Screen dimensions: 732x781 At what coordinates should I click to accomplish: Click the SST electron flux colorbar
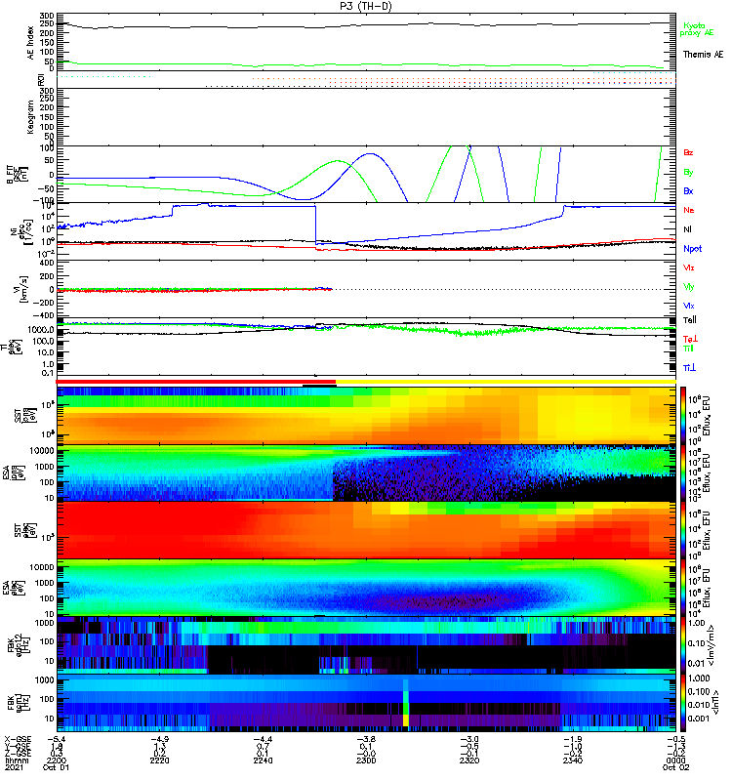click(683, 530)
